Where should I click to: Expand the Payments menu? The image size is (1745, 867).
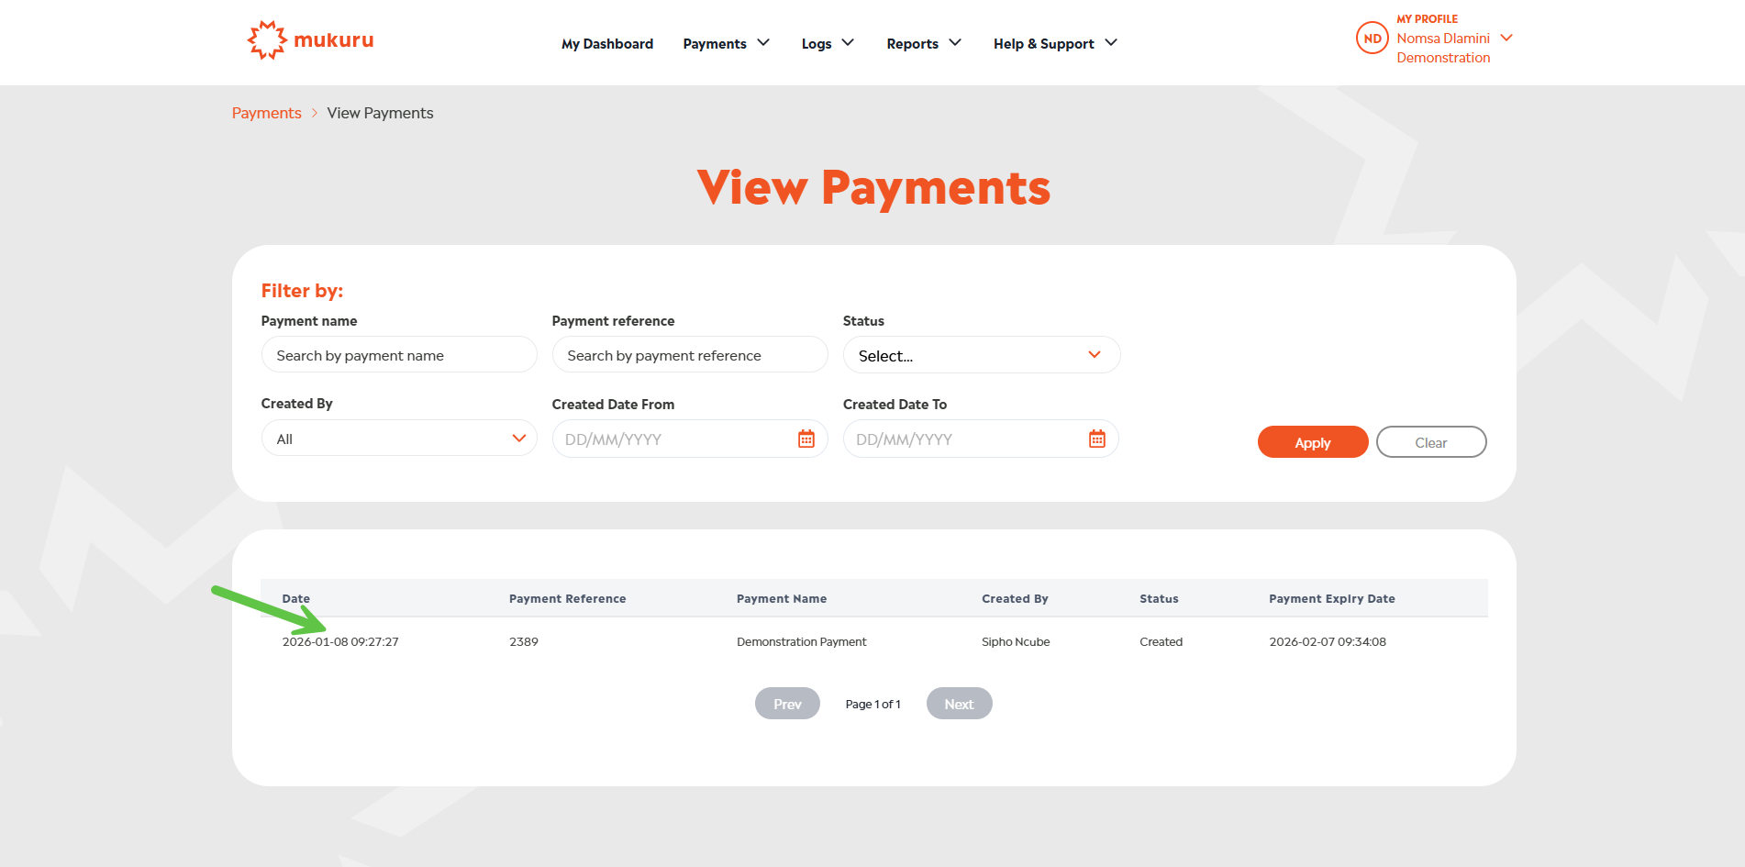pyautogui.click(x=726, y=43)
